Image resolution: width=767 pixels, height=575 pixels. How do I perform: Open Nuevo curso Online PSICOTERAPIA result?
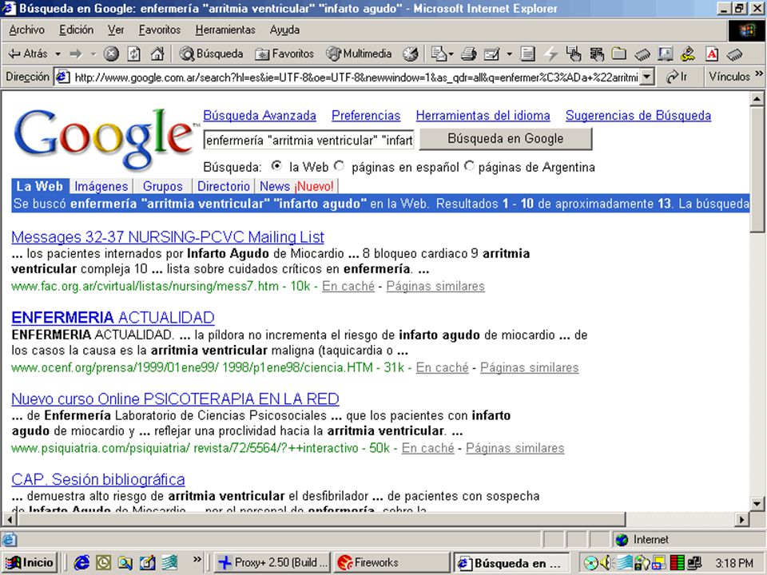click(175, 399)
